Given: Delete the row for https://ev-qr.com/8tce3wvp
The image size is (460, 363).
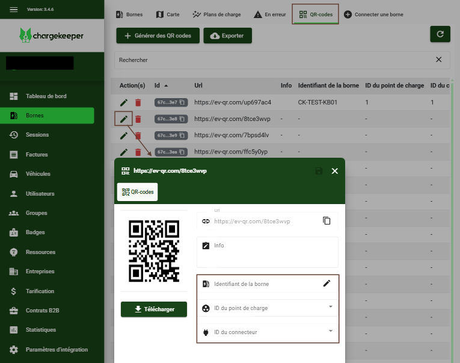Looking at the screenshot, I should pos(138,119).
